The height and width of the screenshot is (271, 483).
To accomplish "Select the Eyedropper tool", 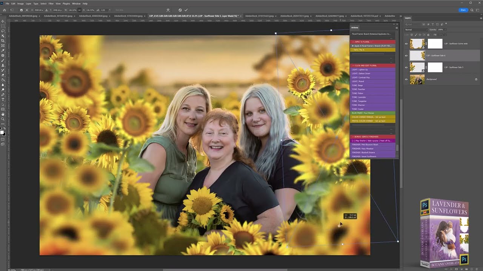I will 3,50.
